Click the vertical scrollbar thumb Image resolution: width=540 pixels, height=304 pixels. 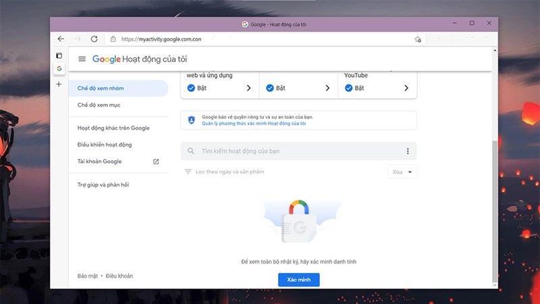coord(495,211)
